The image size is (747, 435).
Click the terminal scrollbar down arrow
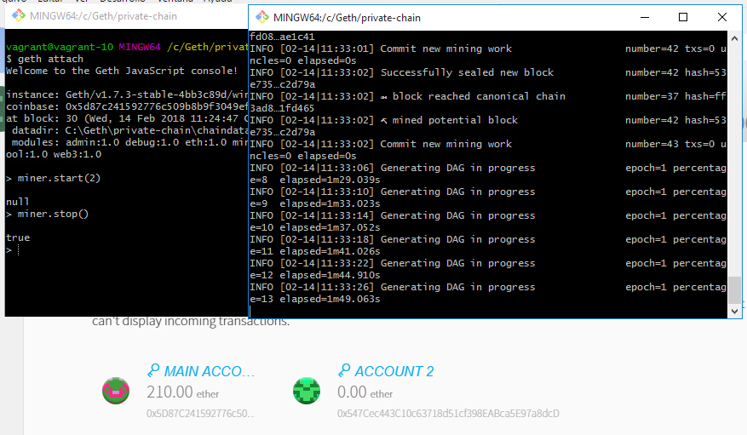pos(734,312)
